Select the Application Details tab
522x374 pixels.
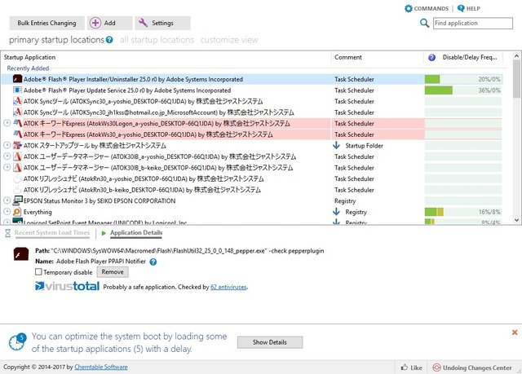pos(136,233)
